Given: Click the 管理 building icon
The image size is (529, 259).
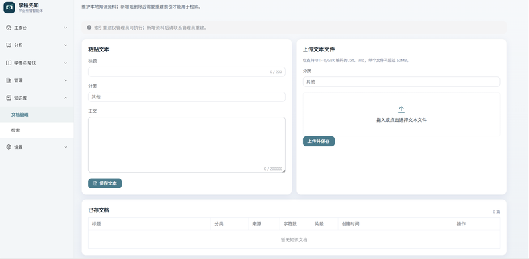Looking at the screenshot, I should coord(9,80).
